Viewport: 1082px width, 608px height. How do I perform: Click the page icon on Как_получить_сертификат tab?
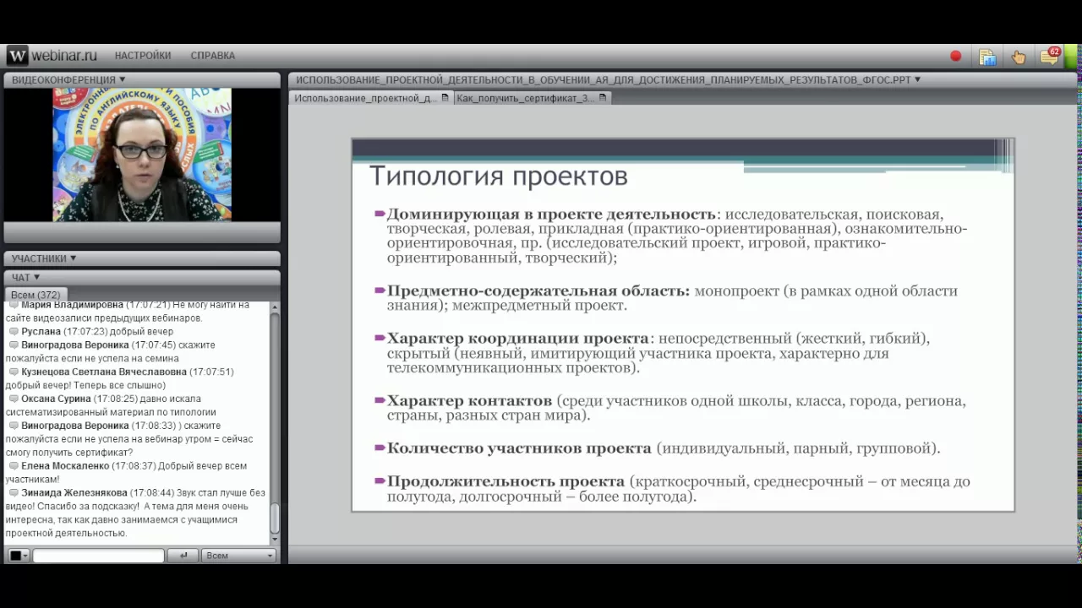click(x=603, y=98)
